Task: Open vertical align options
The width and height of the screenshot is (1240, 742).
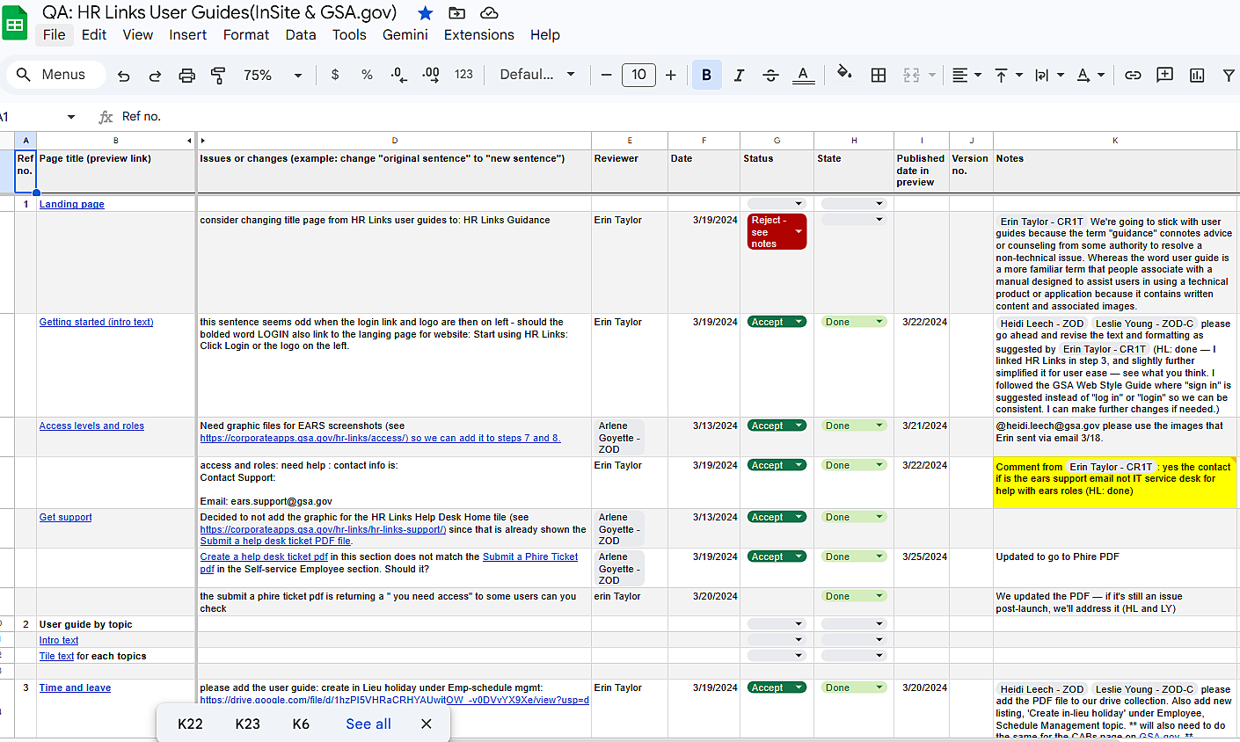Action: coord(1008,75)
